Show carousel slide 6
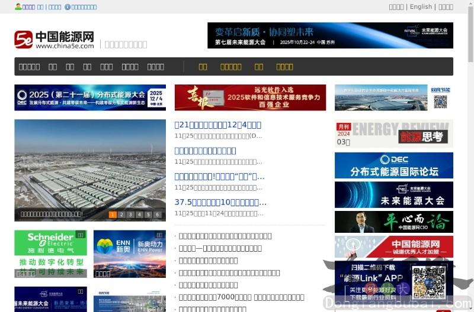The image size is (474, 312). (157, 214)
